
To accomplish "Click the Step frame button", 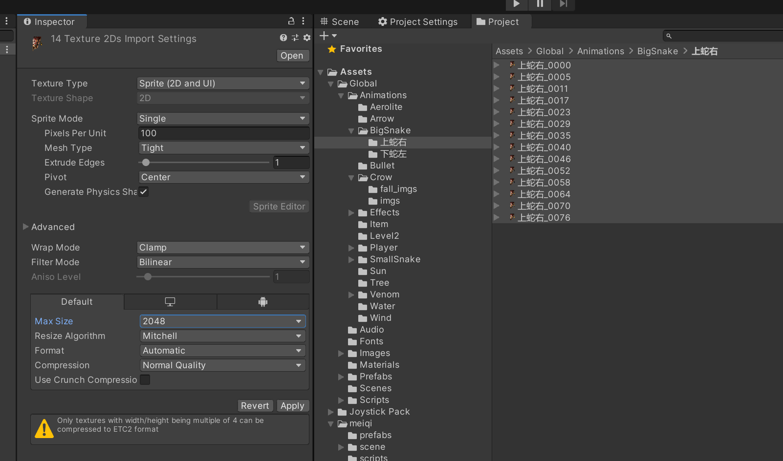I will [x=564, y=4].
